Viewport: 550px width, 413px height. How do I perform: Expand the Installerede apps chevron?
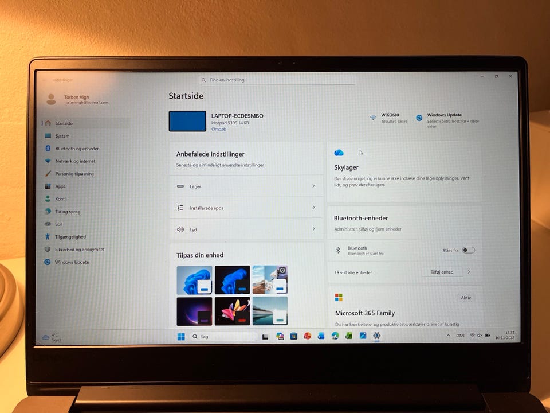tap(313, 207)
